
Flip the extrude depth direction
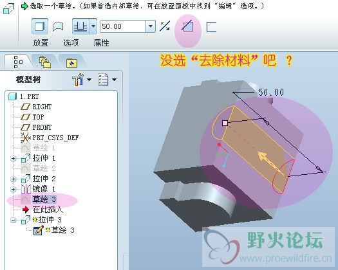coord(165,26)
